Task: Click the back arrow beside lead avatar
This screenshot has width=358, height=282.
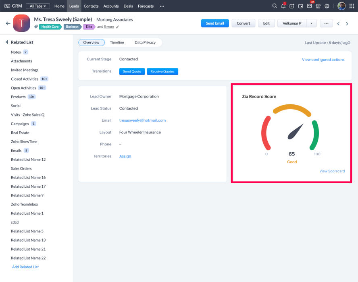Action: (8, 23)
